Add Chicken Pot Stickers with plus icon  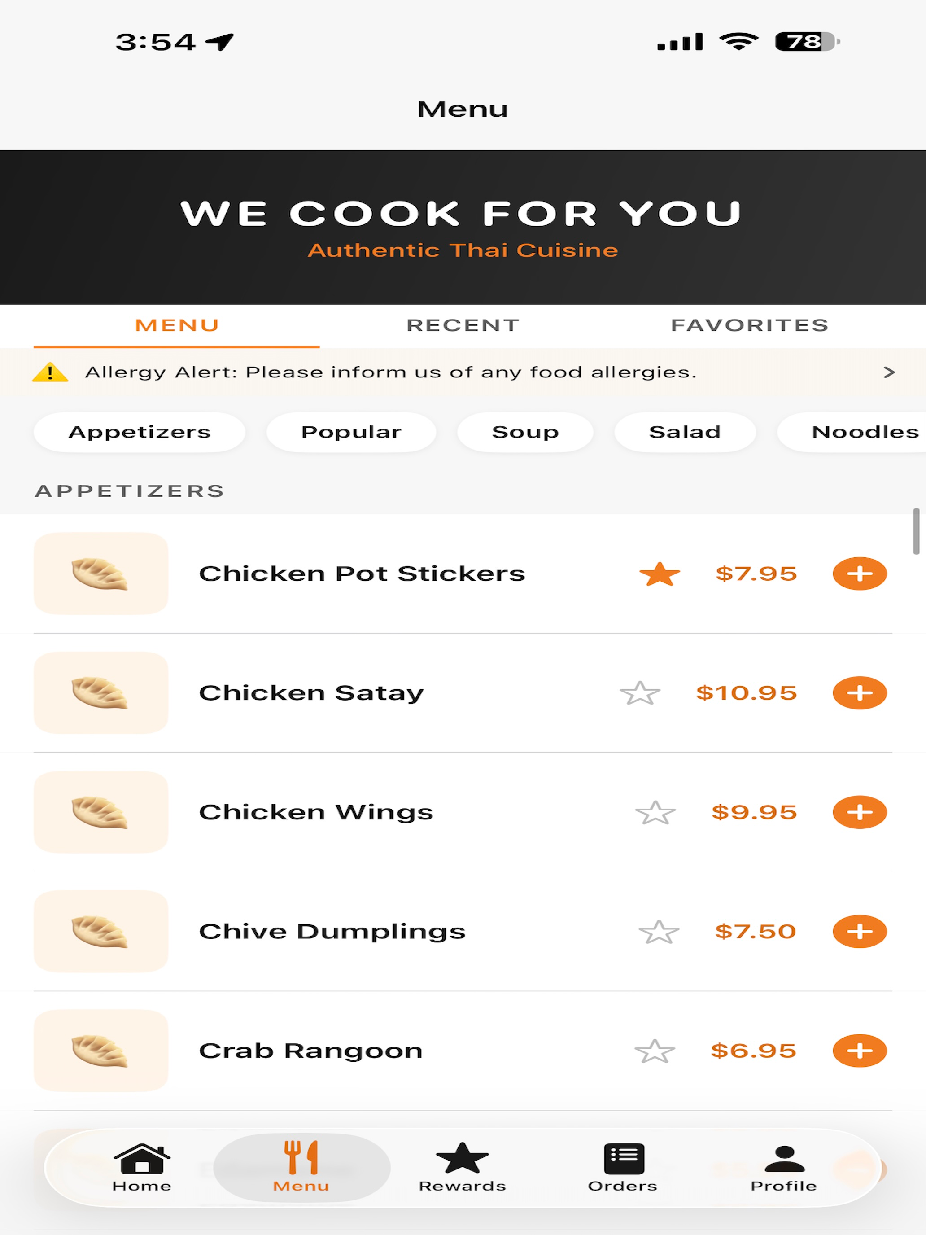[x=859, y=574]
